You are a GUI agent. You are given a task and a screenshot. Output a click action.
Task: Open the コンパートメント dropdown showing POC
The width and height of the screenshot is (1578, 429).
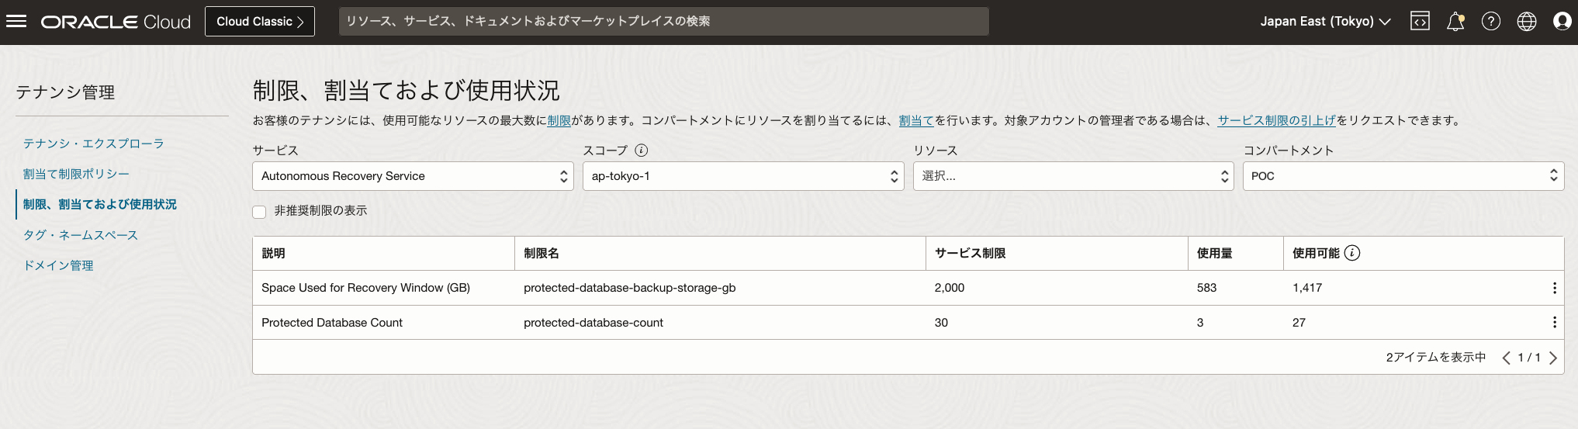coord(1403,176)
